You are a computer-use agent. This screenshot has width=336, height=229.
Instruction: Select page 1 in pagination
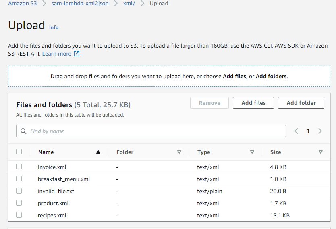308,131
